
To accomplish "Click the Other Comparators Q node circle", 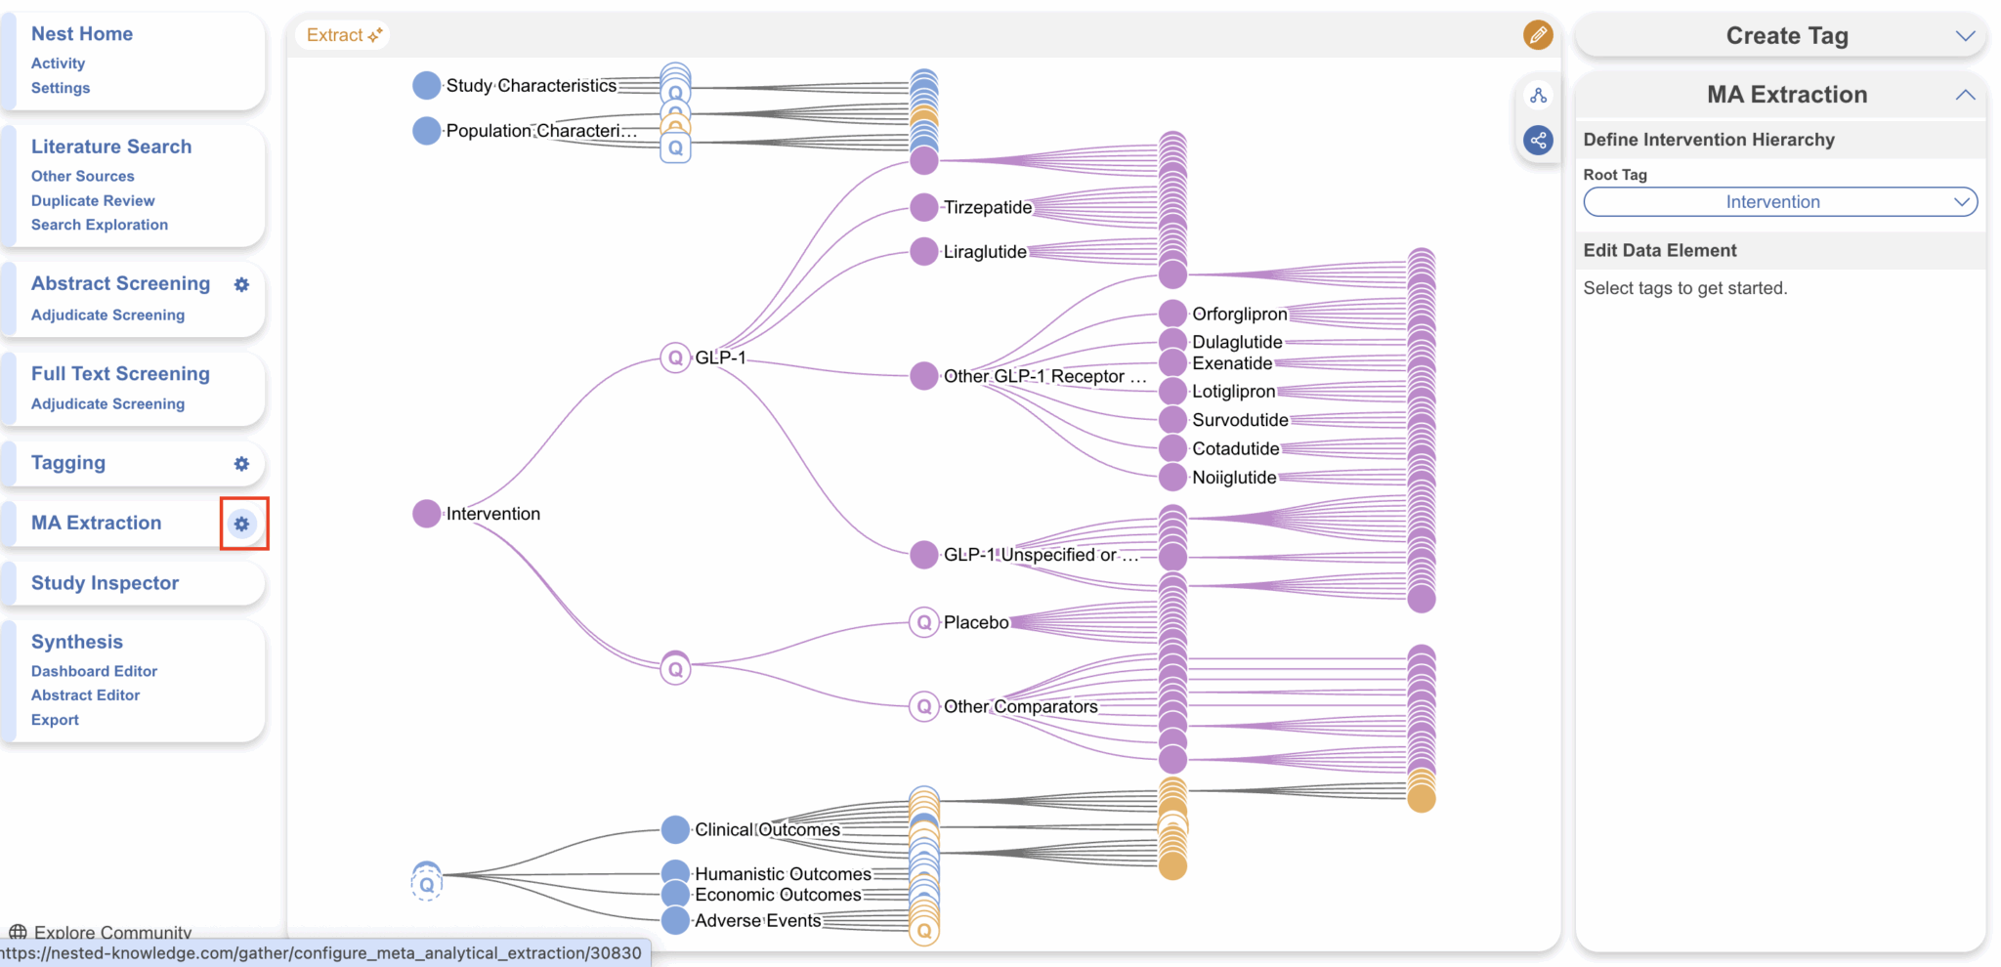I will point(924,706).
